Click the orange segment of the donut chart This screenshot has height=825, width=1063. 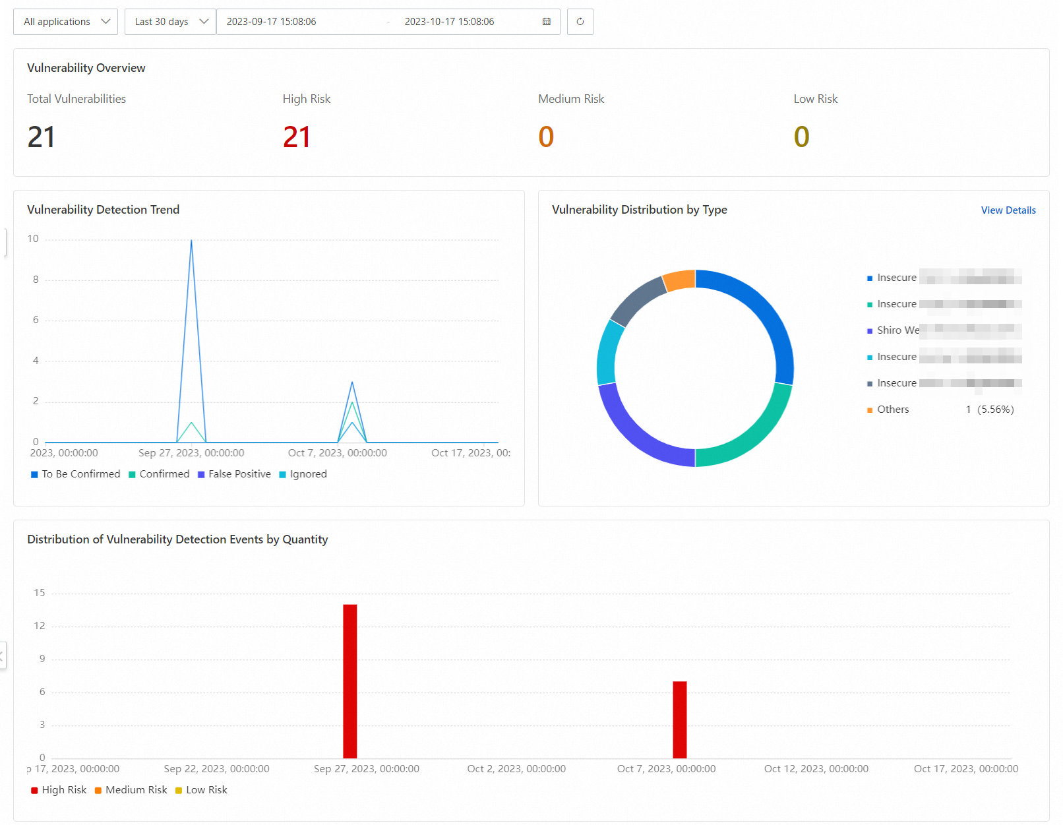tap(679, 280)
